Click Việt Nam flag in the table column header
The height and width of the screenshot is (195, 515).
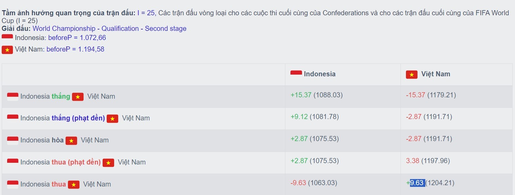(x=411, y=75)
